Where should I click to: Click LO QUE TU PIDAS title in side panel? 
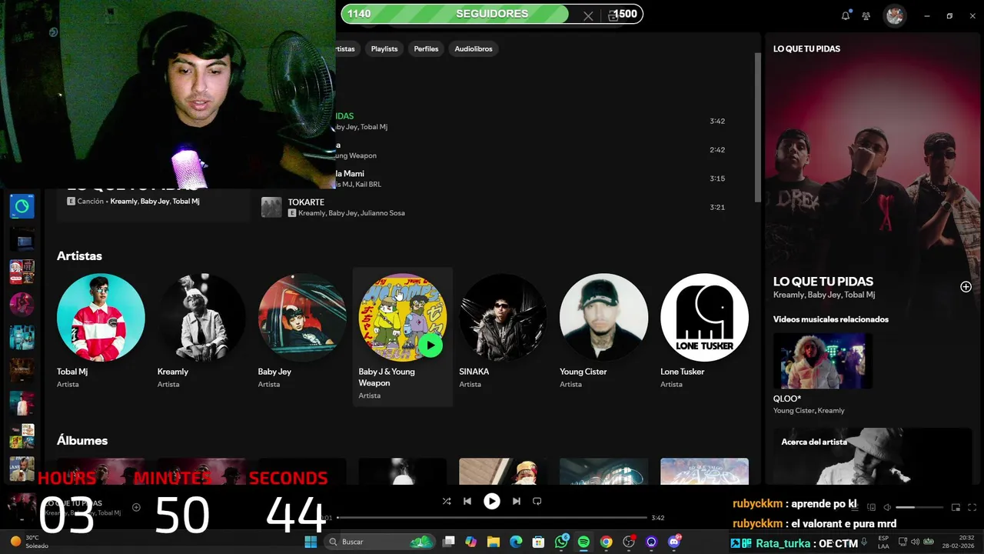point(823,282)
